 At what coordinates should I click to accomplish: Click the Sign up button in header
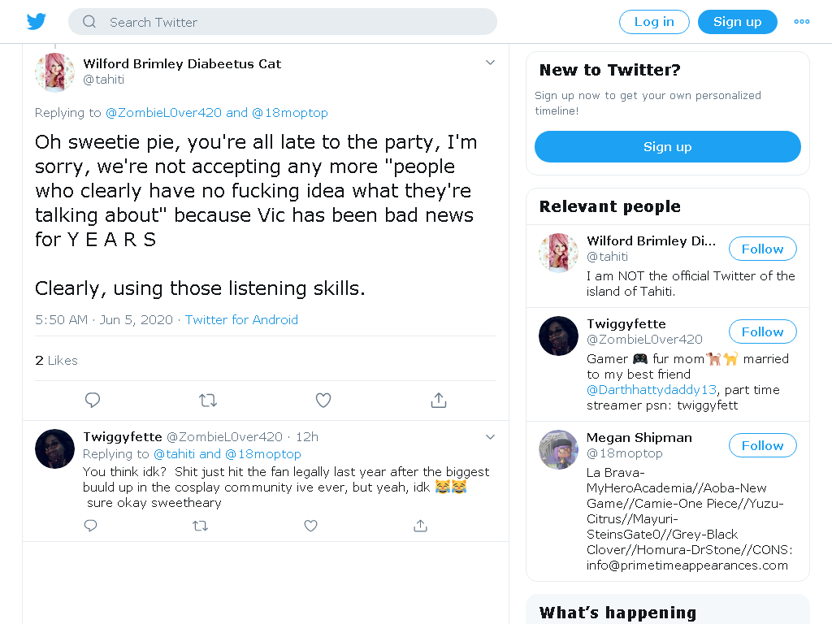738,22
